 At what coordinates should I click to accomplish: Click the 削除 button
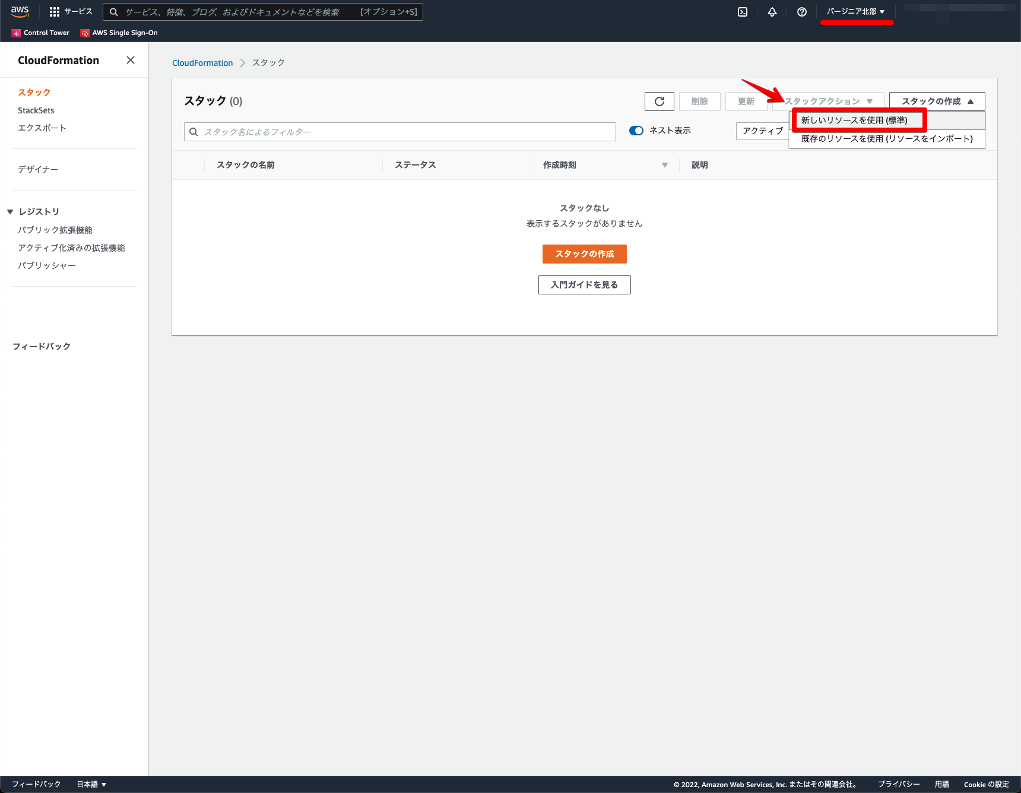tap(700, 101)
